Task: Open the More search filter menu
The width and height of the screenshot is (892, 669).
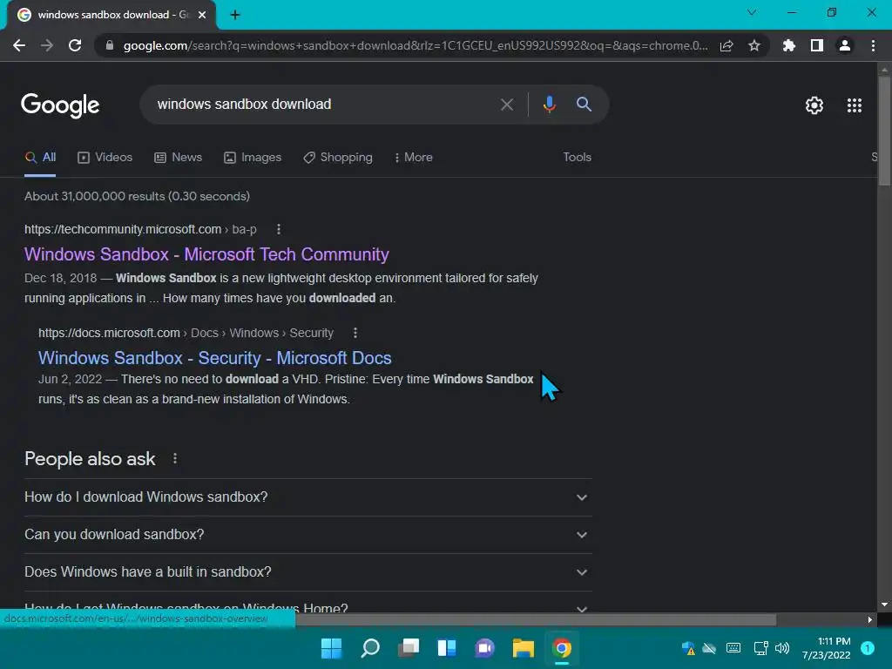Action: [414, 158]
